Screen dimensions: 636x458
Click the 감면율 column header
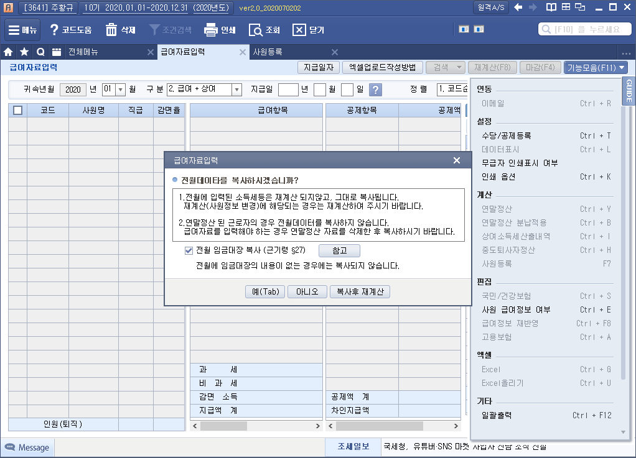pos(169,110)
